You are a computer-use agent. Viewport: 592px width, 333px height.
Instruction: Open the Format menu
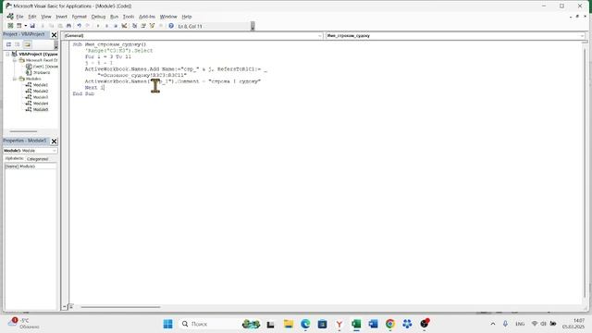point(80,17)
